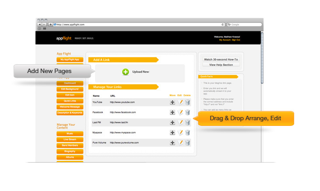Click the http://www.youtube.com URL text
This screenshot has height=191, width=320.
[x=122, y=102]
